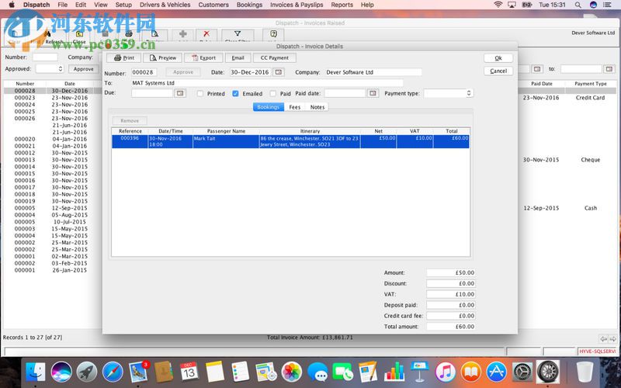
Task: Click the Ok button
Action: tap(498, 57)
